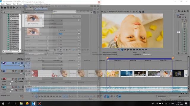Image resolution: width=190 pixels, height=106 pixels.
Task: Toggle the S_BlurMoCurves effect chain checkbox
Action: pos(35,9)
